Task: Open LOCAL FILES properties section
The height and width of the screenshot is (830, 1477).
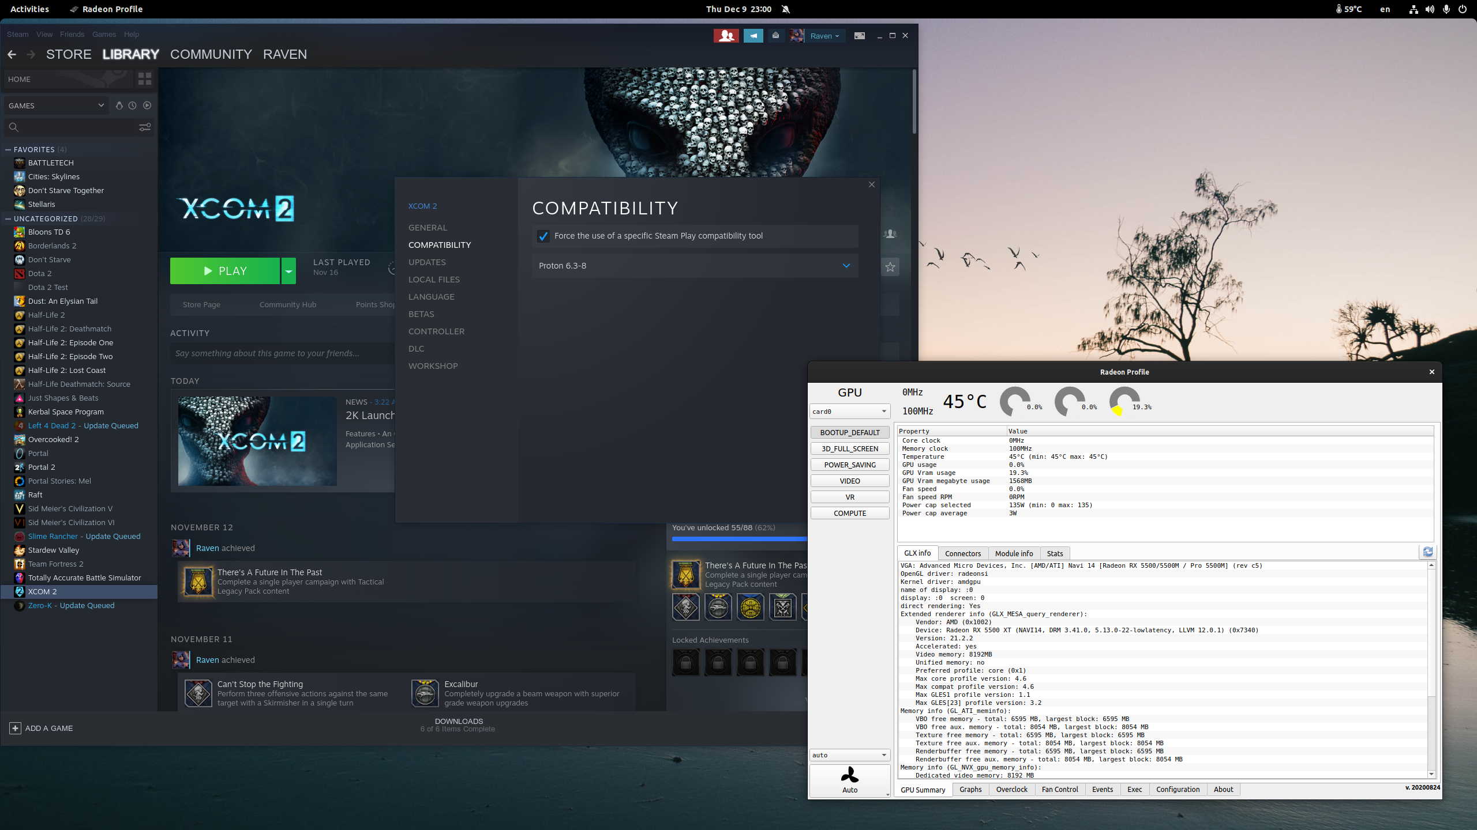Action: tap(434, 280)
